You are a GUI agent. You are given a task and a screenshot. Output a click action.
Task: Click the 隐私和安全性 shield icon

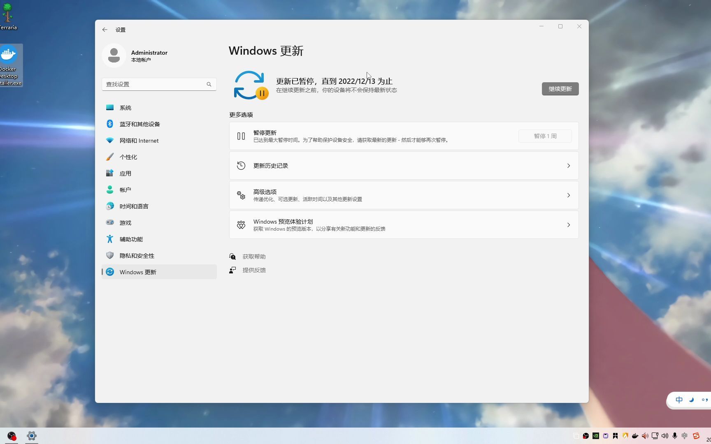110,255
